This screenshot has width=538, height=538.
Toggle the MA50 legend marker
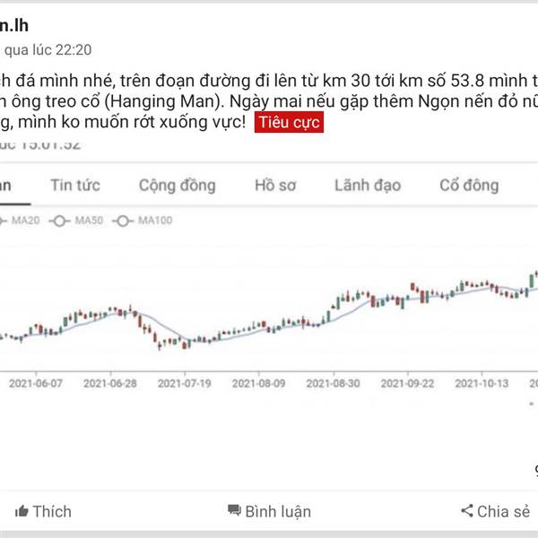pyautogui.click(x=60, y=221)
